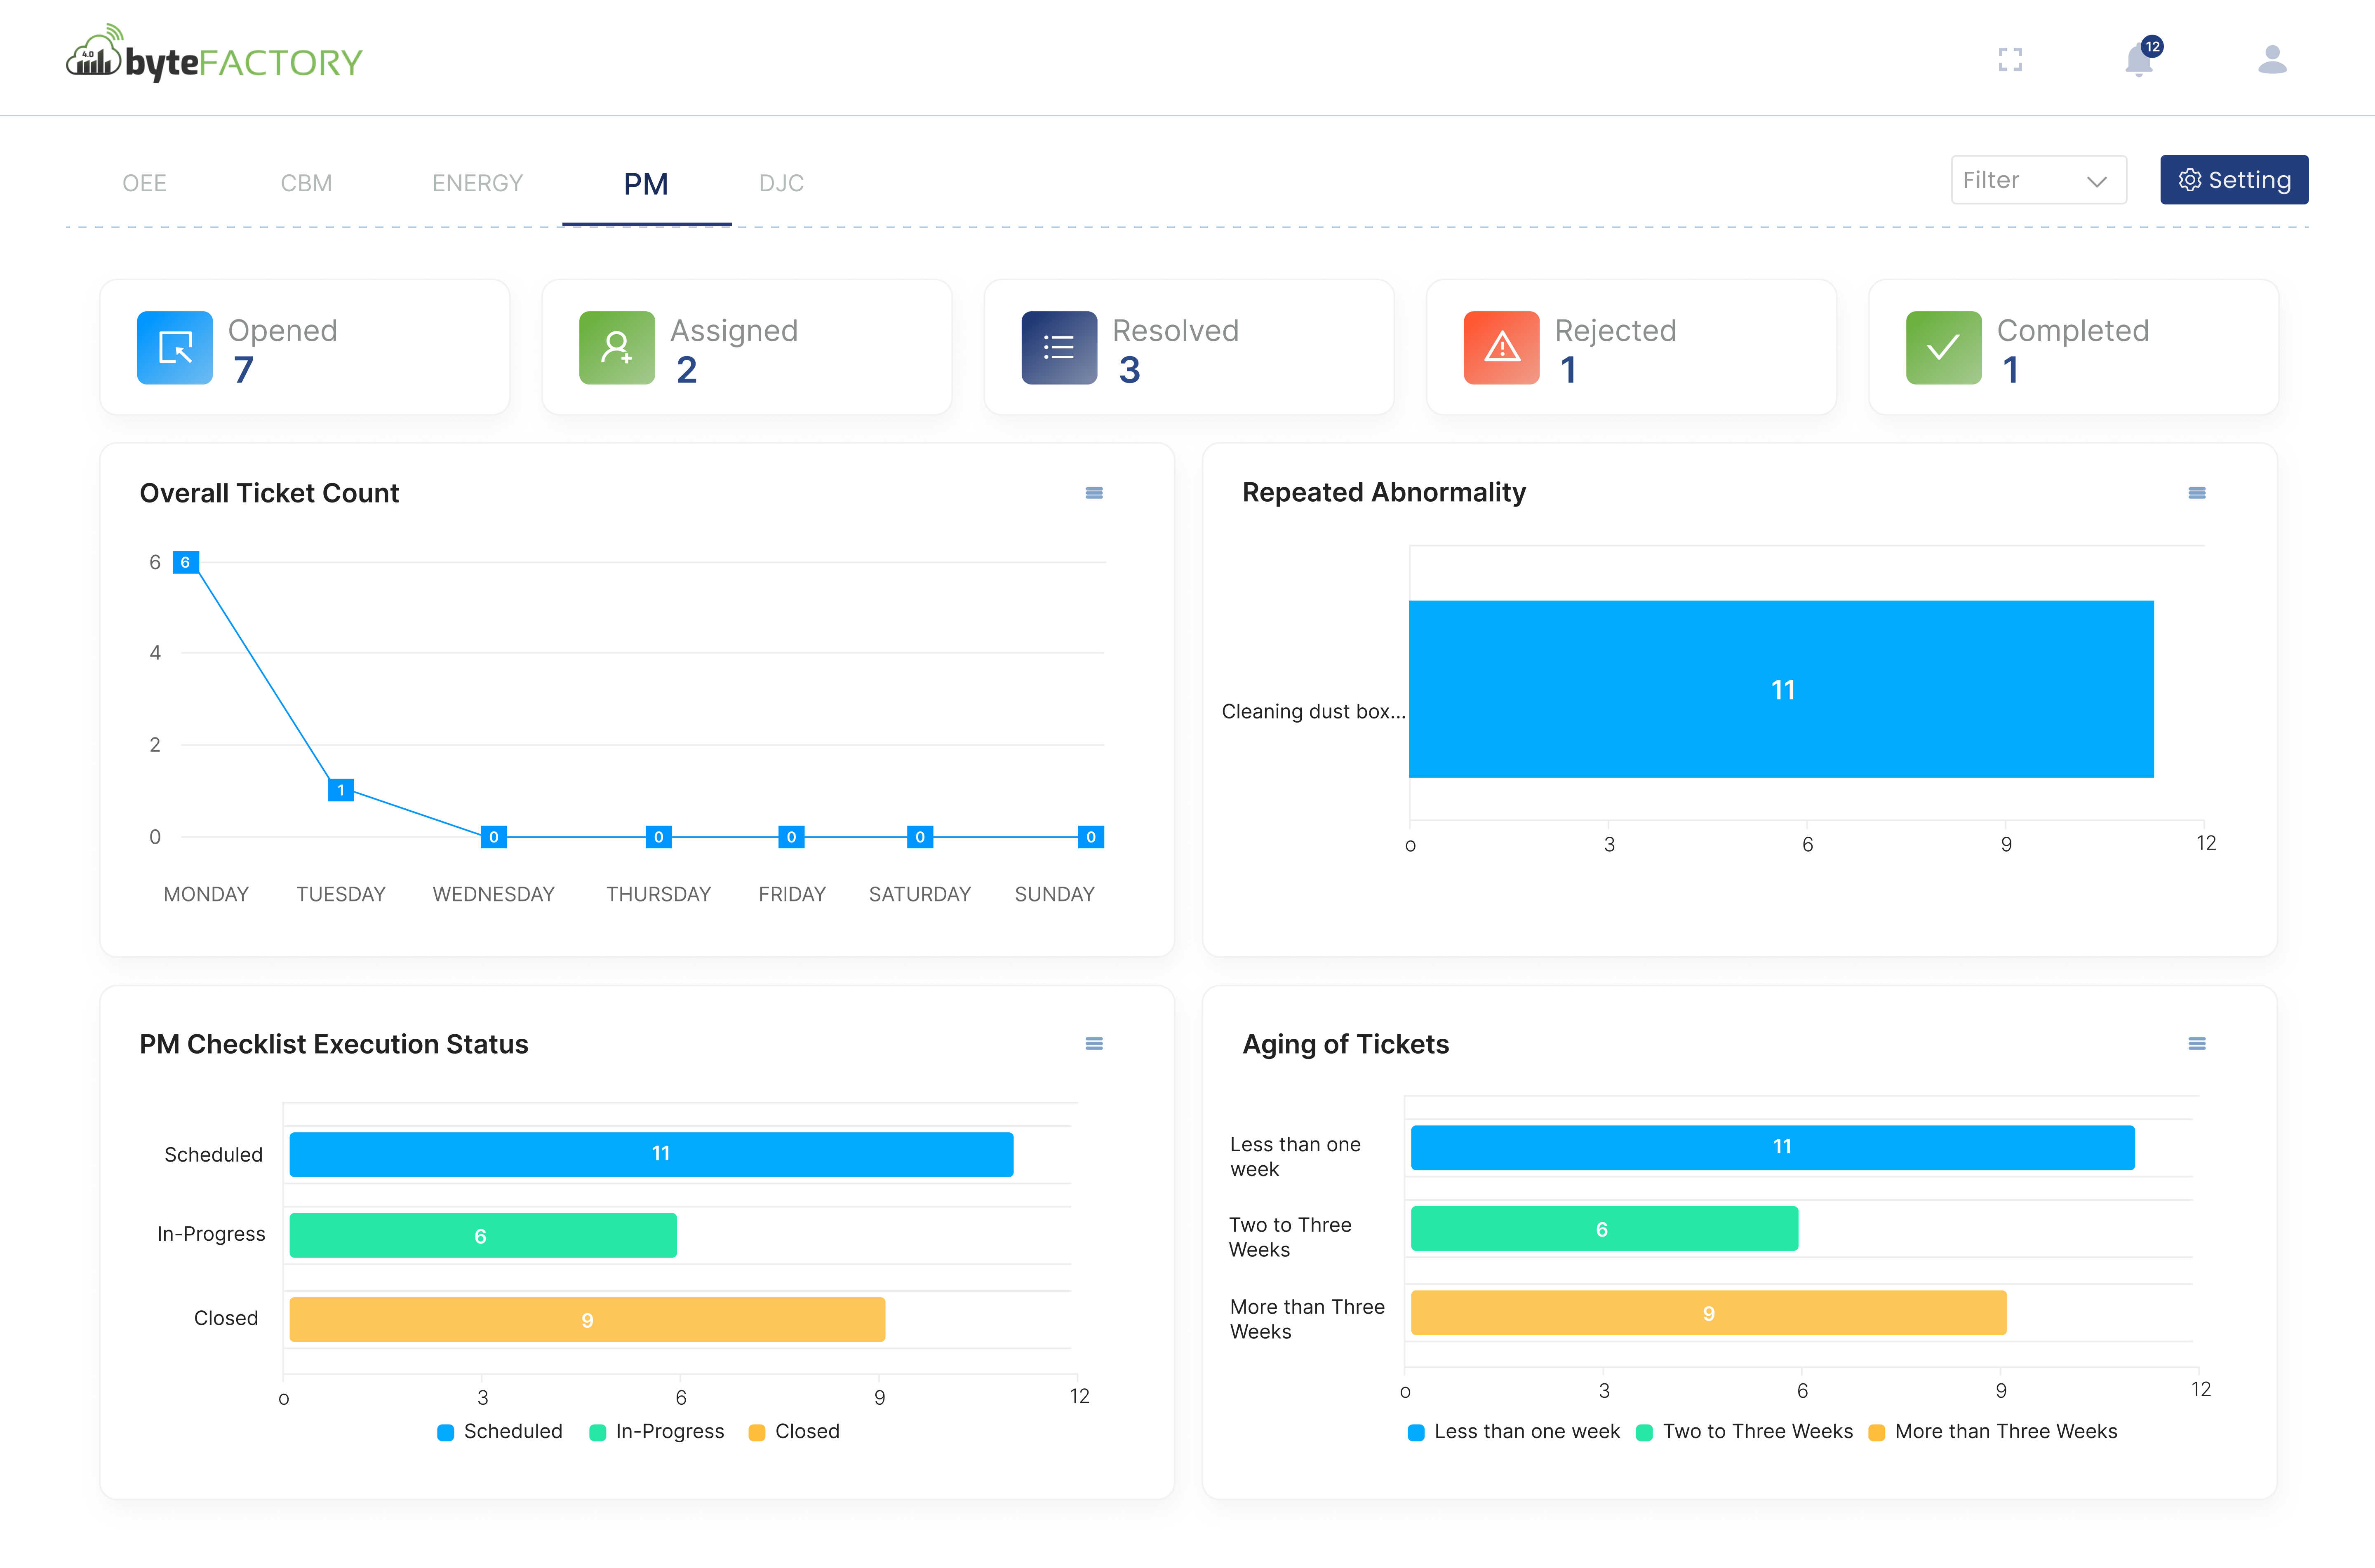Open Repeated Abnormality chart menu
Viewport: 2375px width, 1568px height.
2196,493
